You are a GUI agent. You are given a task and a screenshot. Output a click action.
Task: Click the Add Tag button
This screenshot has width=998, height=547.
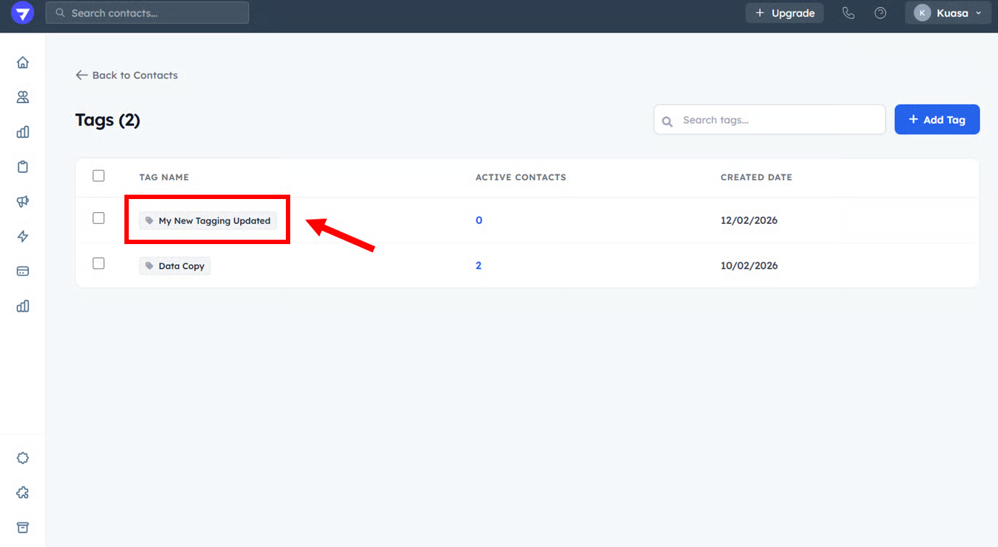(x=937, y=120)
